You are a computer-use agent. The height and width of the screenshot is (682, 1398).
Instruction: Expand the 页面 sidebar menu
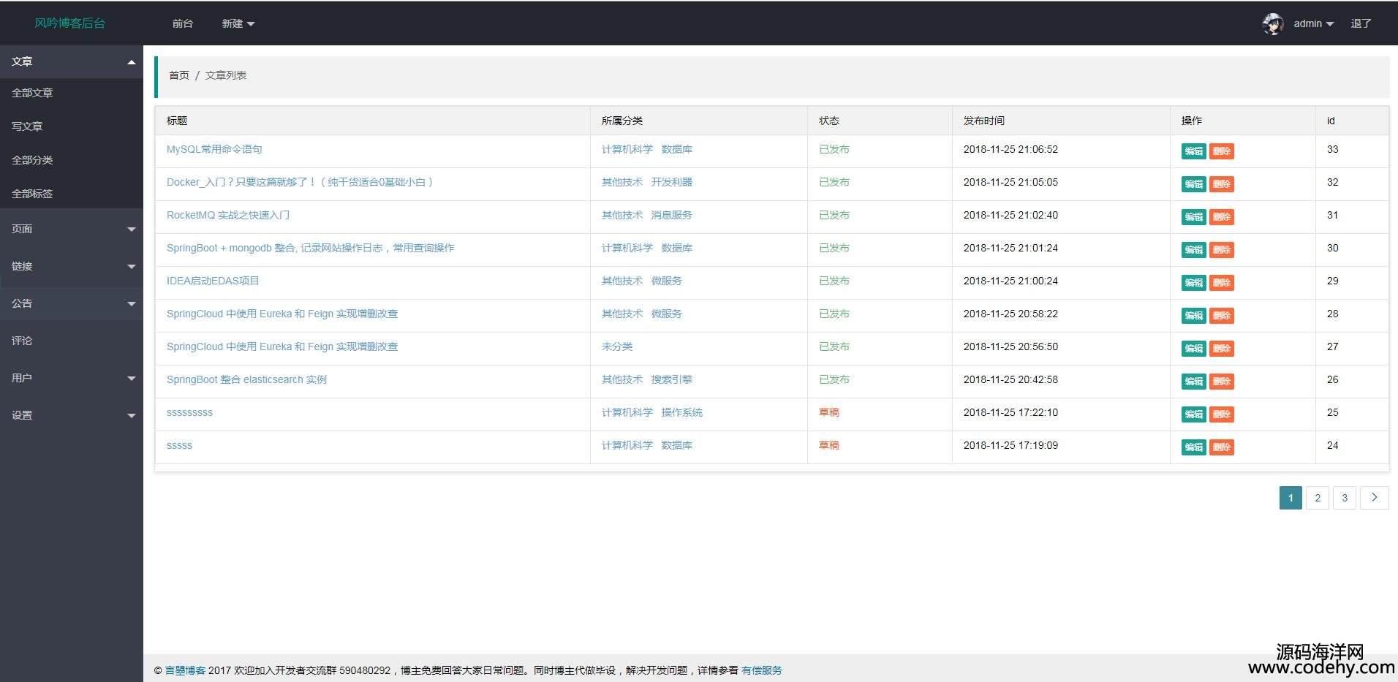[72, 229]
